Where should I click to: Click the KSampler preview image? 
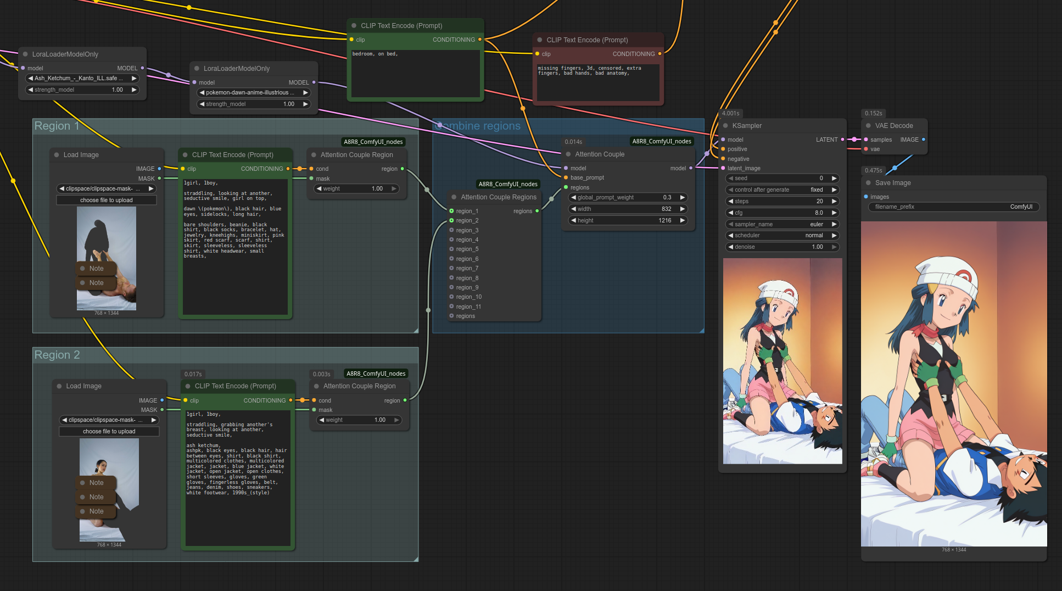[x=782, y=361]
